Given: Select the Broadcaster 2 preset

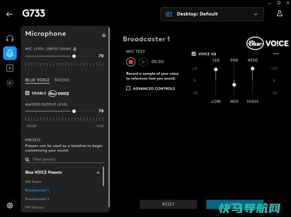Looking at the screenshot, I should (x=37, y=199).
